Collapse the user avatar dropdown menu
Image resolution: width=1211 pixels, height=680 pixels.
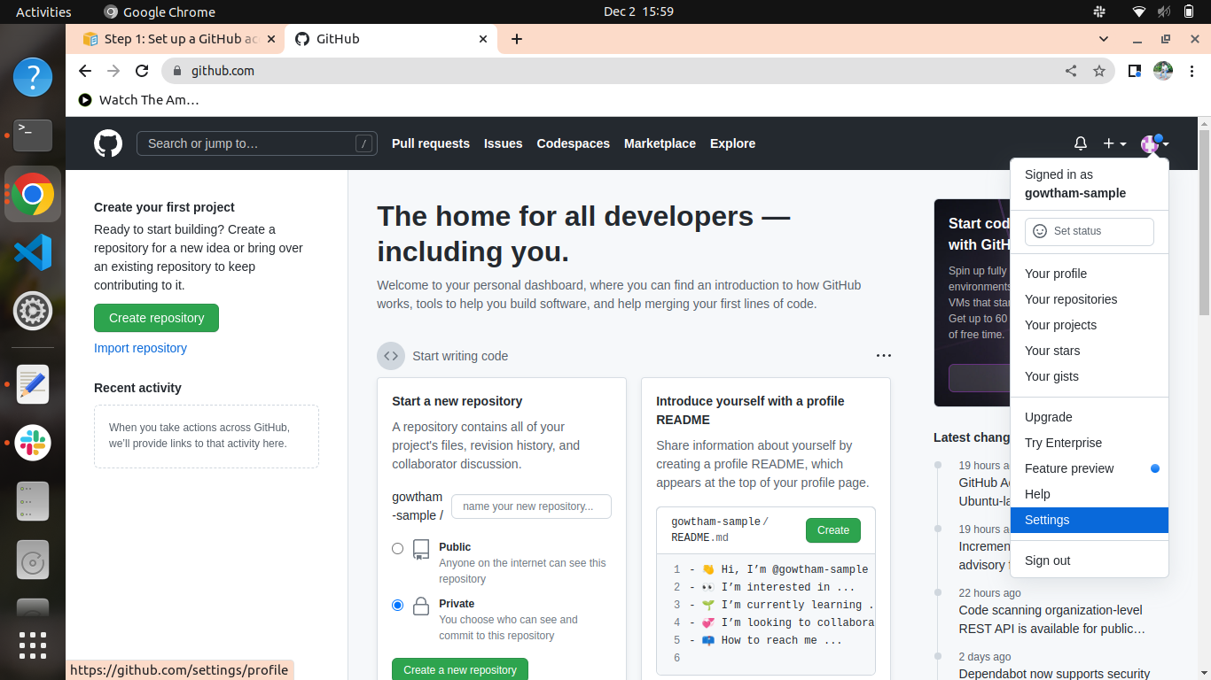coord(1154,143)
